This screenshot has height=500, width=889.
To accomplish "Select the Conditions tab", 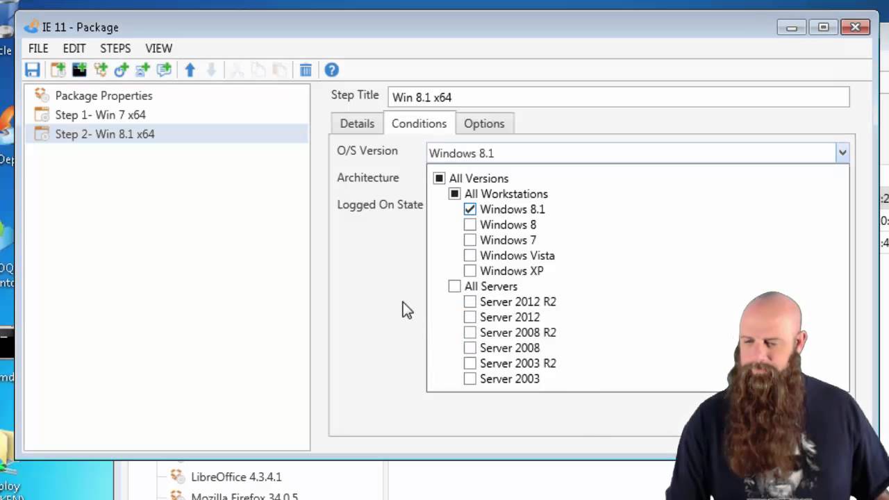I will (x=419, y=123).
